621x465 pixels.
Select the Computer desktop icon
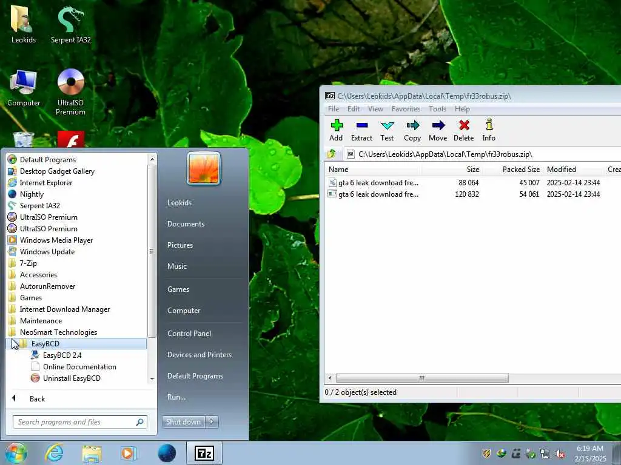pos(24,88)
